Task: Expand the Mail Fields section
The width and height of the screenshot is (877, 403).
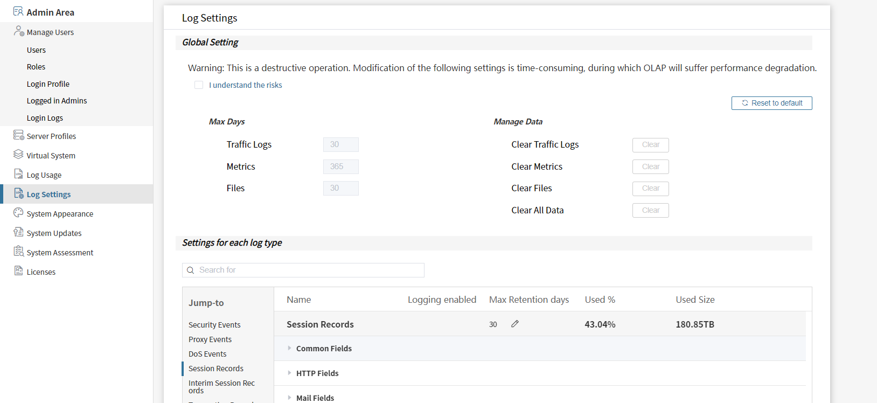Action: (289, 398)
